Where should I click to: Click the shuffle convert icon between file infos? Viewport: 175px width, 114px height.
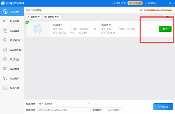coord(95,29)
